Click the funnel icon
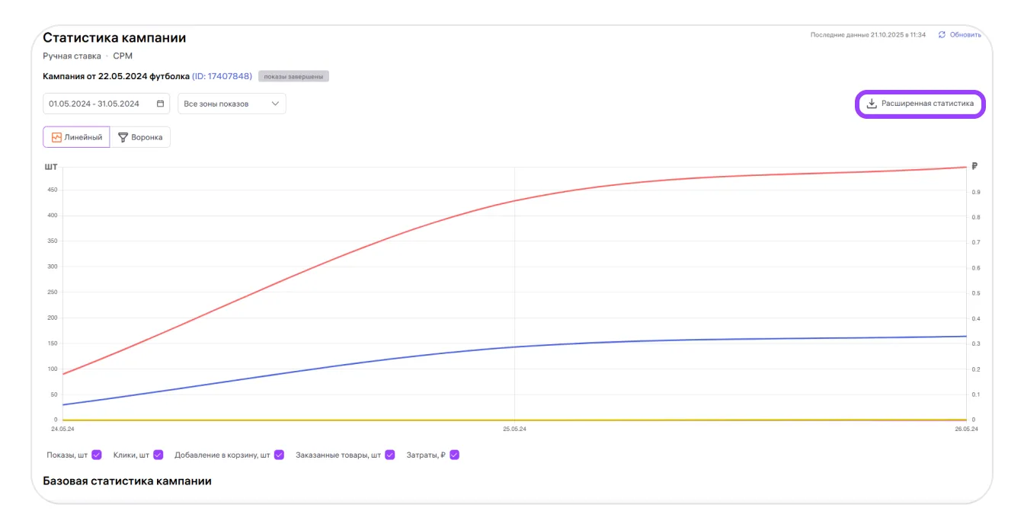 coord(123,137)
